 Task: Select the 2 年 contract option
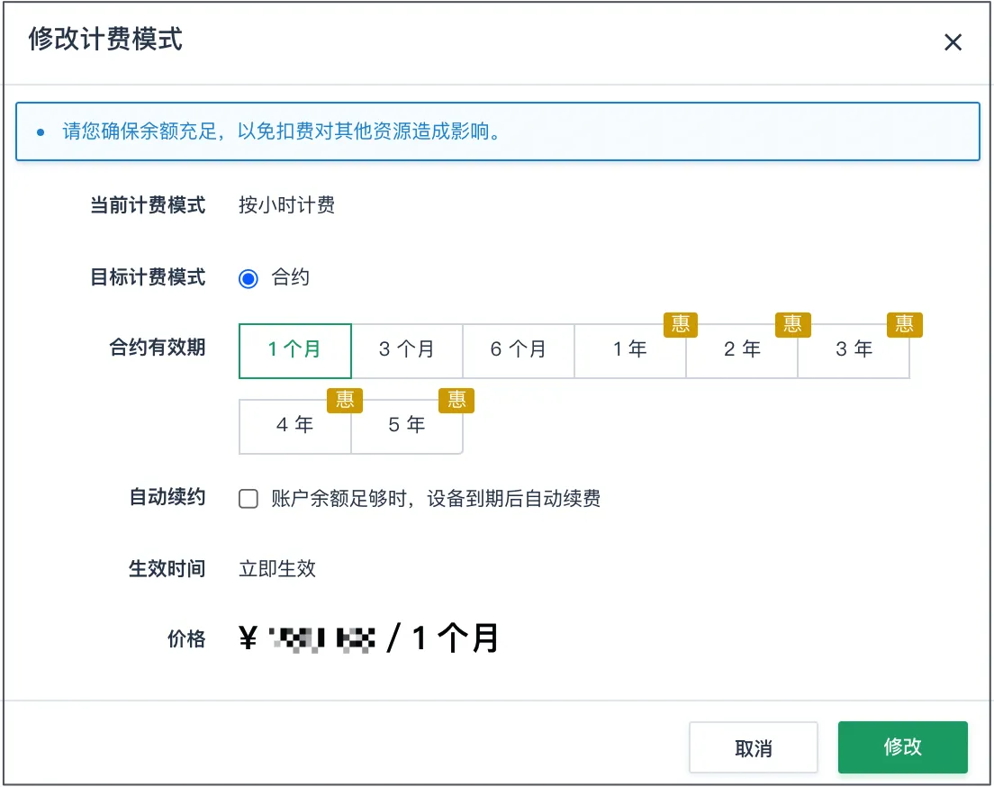[x=742, y=350]
